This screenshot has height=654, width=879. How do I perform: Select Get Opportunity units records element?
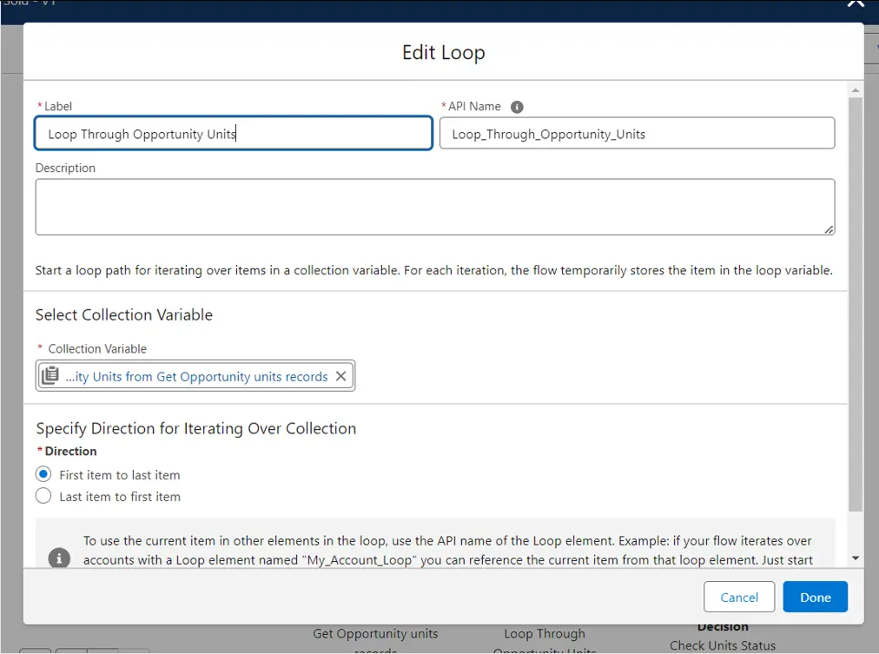coord(375,635)
